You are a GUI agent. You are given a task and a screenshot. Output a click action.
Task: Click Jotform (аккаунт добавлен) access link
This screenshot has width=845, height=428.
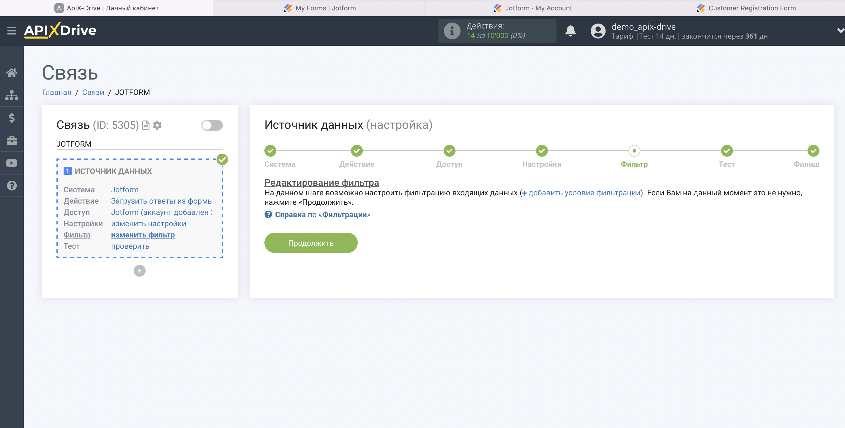coord(161,212)
